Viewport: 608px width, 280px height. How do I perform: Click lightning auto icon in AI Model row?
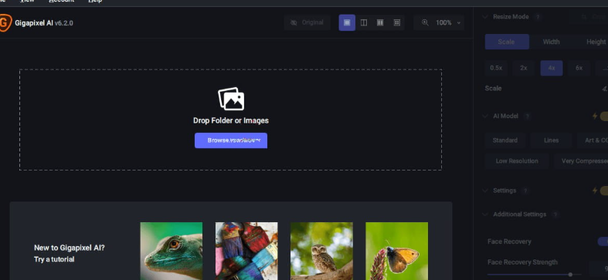coord(594,116)
